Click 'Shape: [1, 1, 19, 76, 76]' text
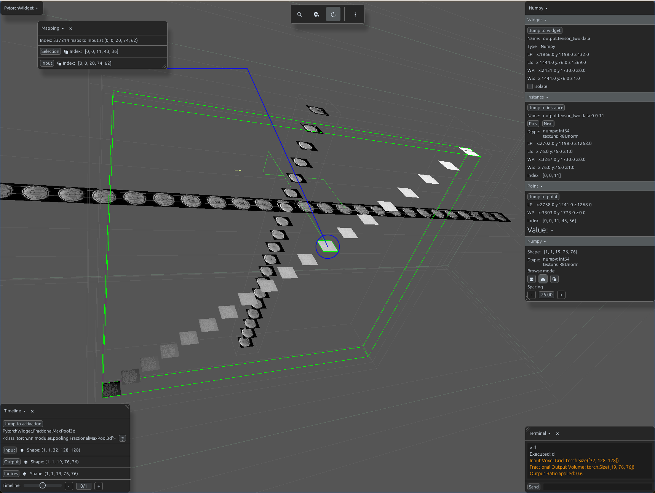The height and width of the screenshot is (493, 655). pyautogui.click(x=552, y=252)
